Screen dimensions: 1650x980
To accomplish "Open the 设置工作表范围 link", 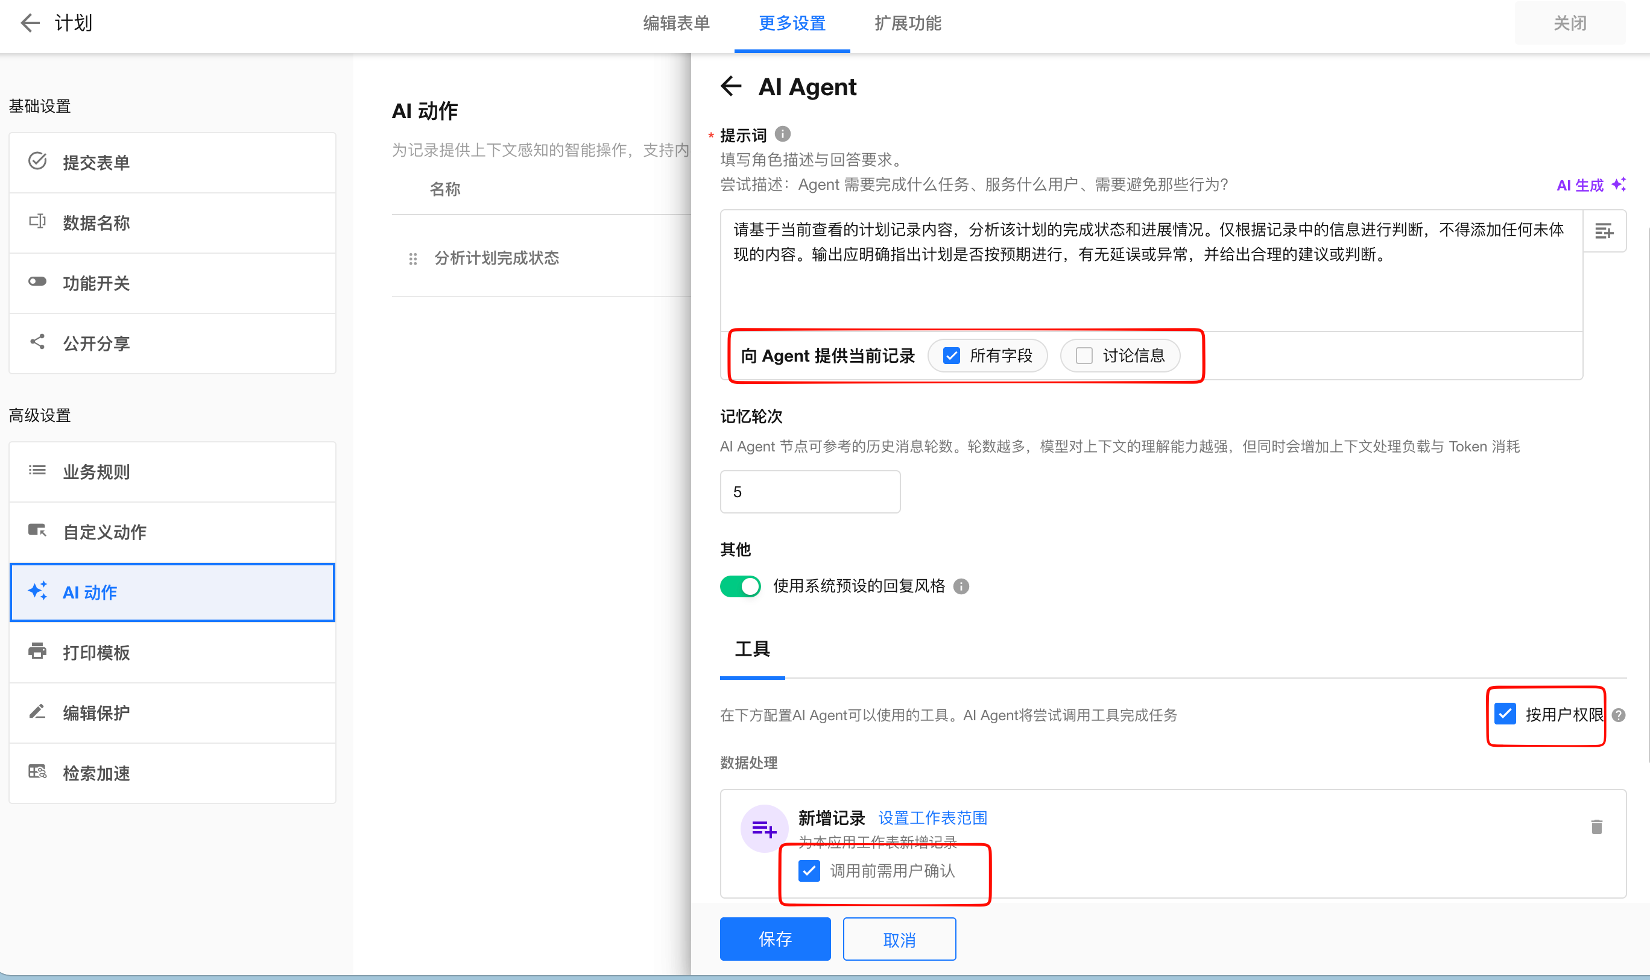I will 932,818.
